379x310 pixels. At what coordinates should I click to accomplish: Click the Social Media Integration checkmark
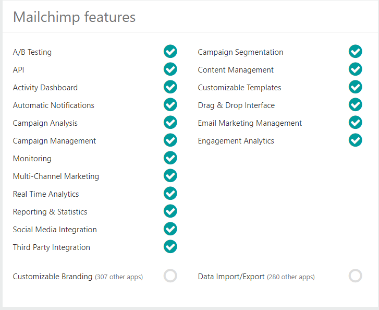[170, 229]
